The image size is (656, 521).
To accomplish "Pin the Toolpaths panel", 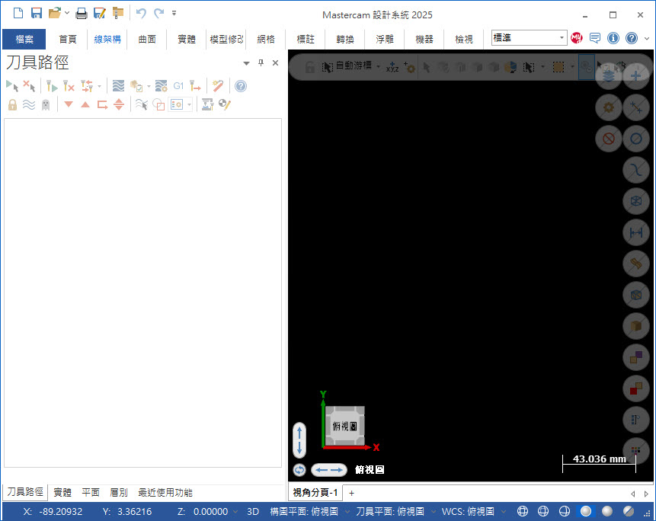I will (261, 62).
